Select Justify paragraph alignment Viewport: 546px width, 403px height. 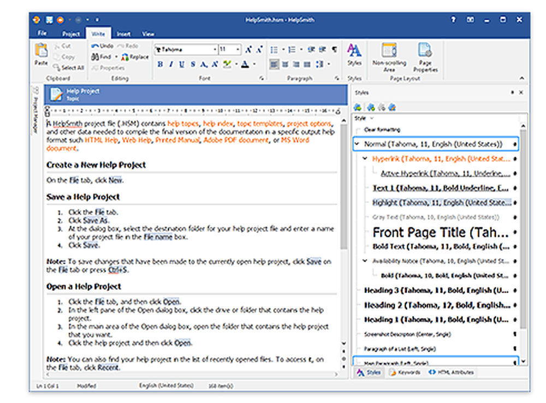tap(307, 64)
